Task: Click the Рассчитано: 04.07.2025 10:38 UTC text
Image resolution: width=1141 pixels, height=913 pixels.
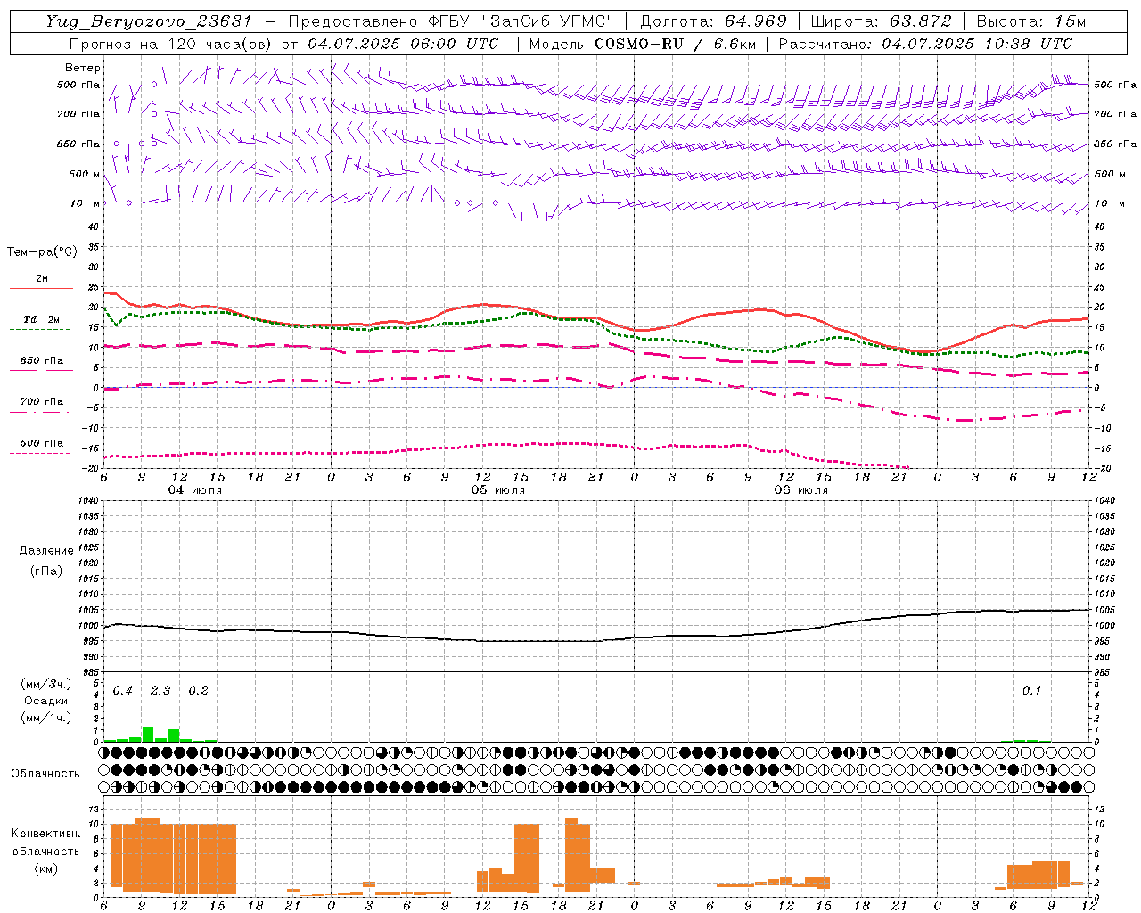Action: (x=925, y=44)
